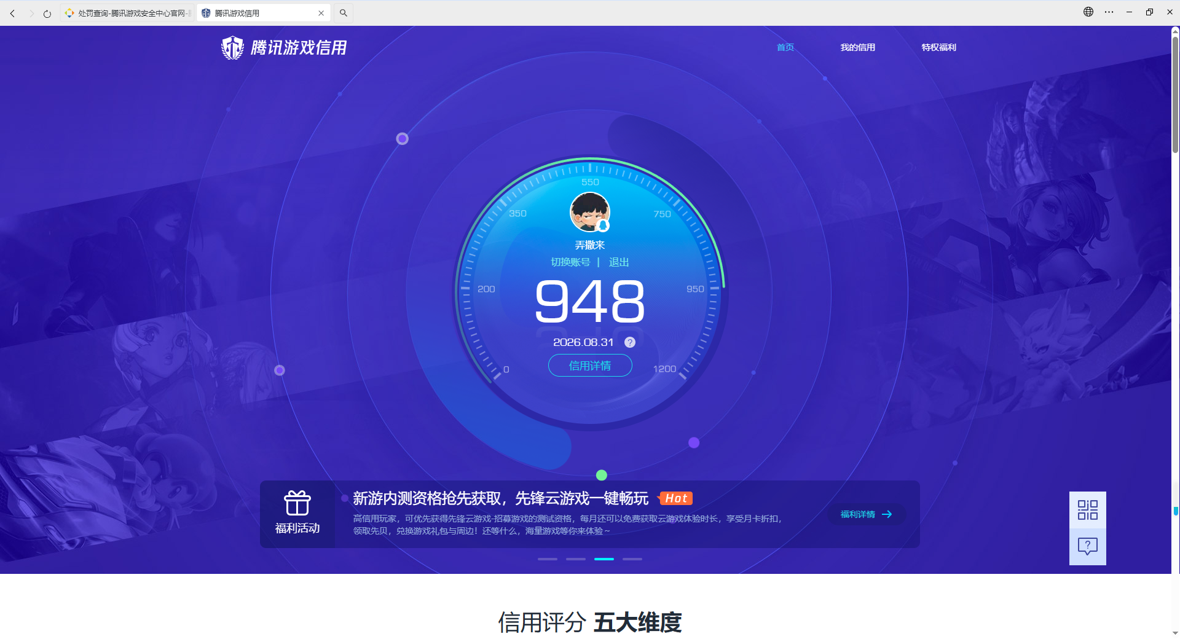Open the 首页 navigation item
Screen dimensions: 1180x639
[x=785, y=47]
